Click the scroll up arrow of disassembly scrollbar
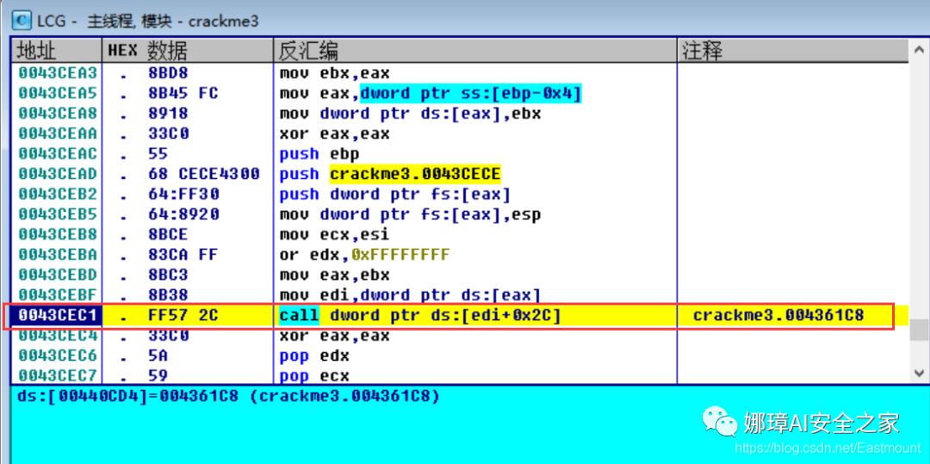This screenshot has height=464, width=930. click(x=918, y=50)
